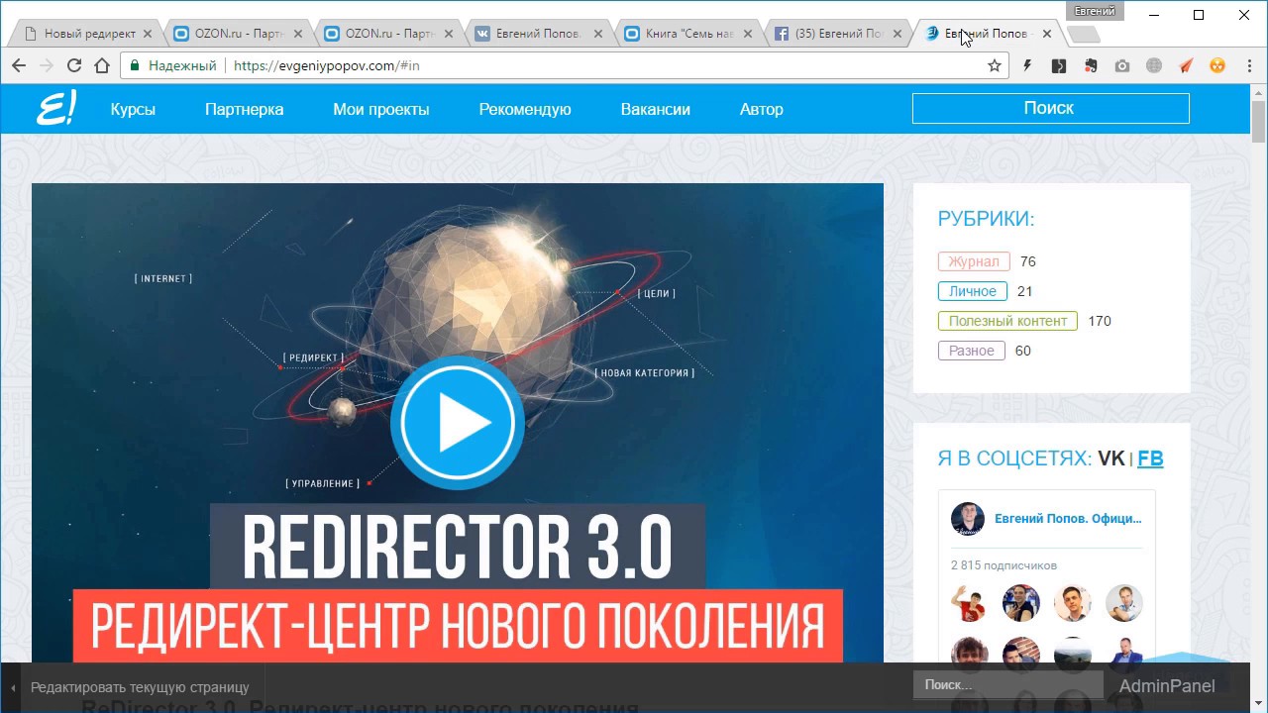Click the second subscriber avatar in top row
Image resolution: width=1268 pixels, height=713 pixels.
[x=1020, y=603]
